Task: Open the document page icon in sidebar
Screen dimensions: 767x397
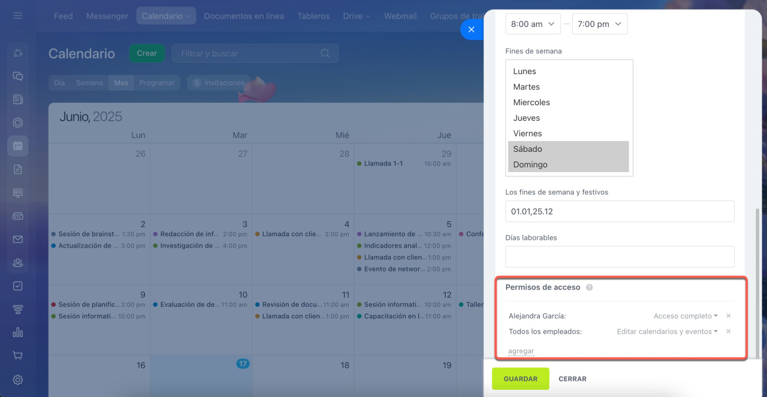Action: coord(17,169)
